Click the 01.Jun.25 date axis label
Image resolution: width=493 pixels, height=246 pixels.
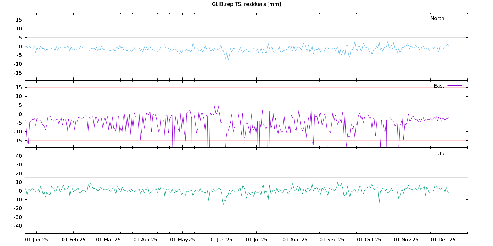tap(221, 240)
